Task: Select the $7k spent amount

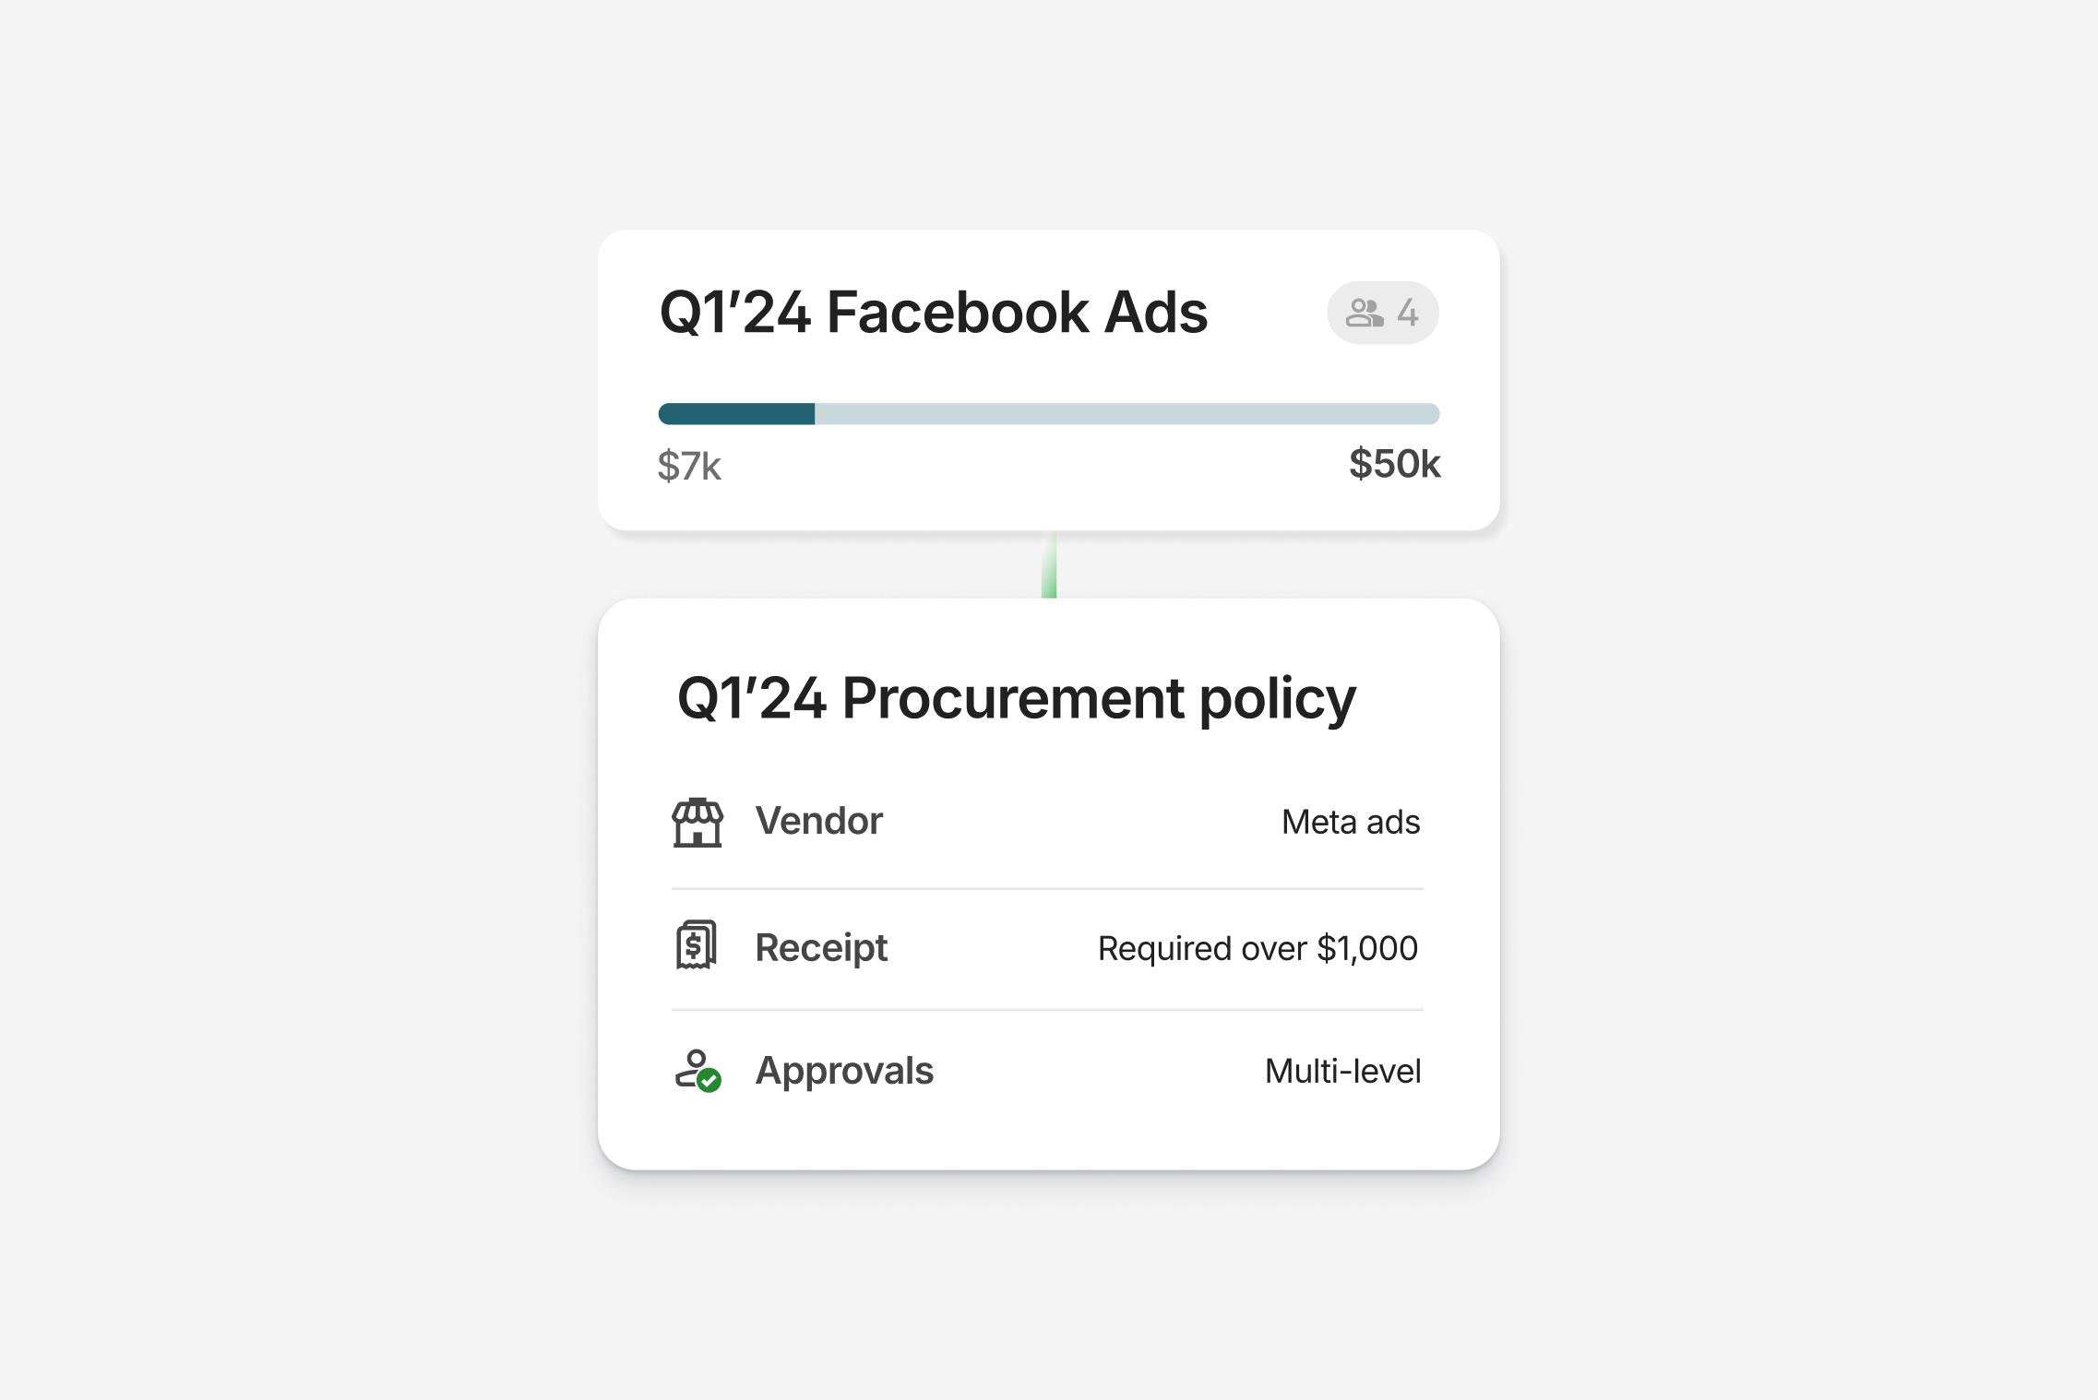Action: (x=689, y=466)
